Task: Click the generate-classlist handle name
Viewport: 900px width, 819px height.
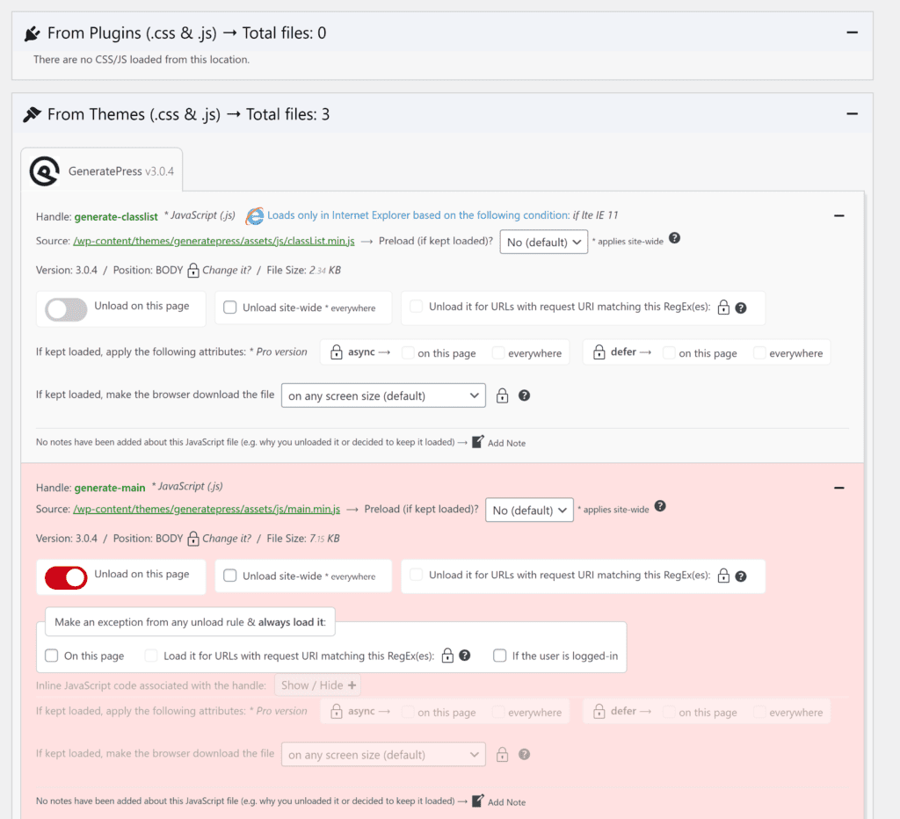Action: click(x=116, y=217)
